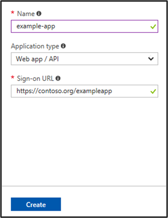Click the Application type label
The width and height of the screenshot is (168, 218).
[35, 46]
